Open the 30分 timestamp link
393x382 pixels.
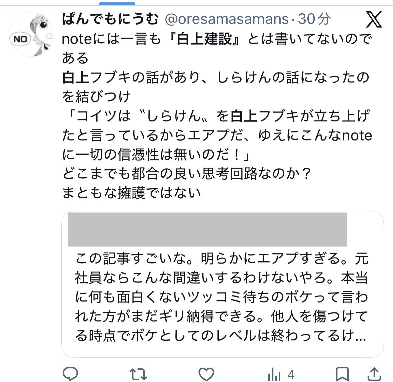tap(314, 19)
